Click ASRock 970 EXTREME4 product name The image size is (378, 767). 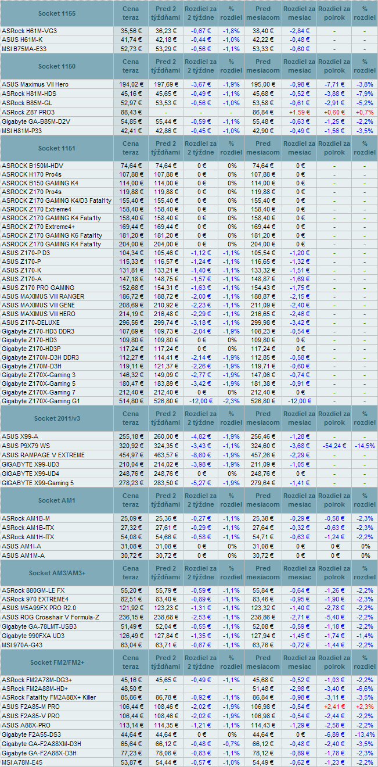click(35, 599)
